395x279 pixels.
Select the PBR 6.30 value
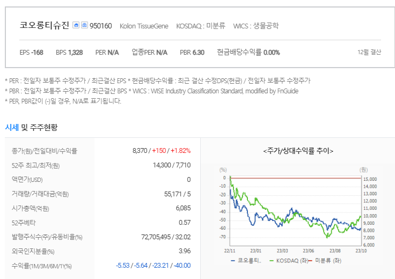click(192, 53)
